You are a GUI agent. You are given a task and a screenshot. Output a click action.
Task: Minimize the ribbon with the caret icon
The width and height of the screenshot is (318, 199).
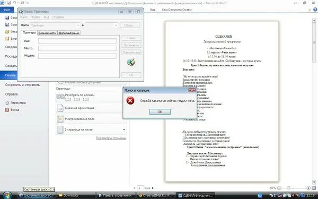point(310,10)
